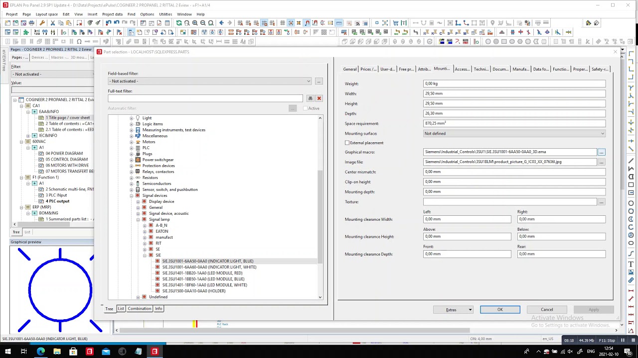The height and width of the screenshot is (358, 638).
Task: Switch to the General tab in part properties
Action: (349, 69)
